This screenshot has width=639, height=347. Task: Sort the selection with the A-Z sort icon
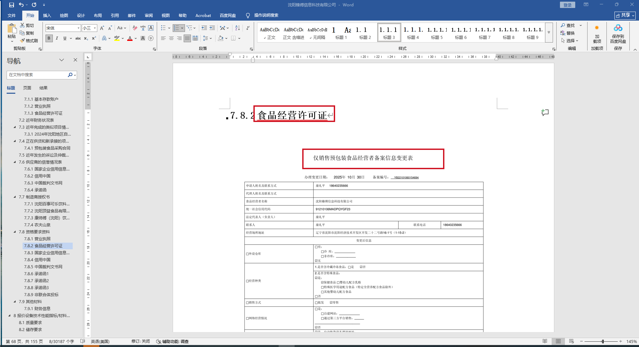[237, 28]
